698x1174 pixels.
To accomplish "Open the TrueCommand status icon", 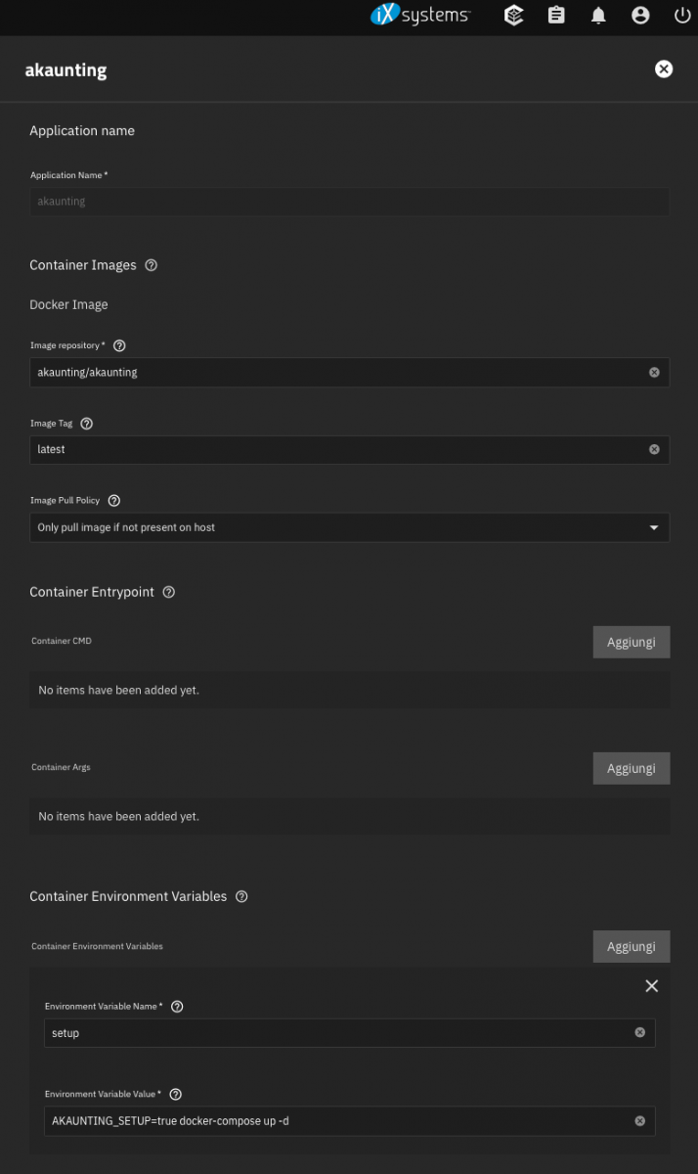I will click(x=514, y=16).
